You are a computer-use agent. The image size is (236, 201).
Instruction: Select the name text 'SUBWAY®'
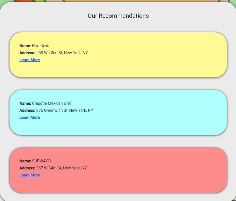pyautogui.click(x=41, y=161)
